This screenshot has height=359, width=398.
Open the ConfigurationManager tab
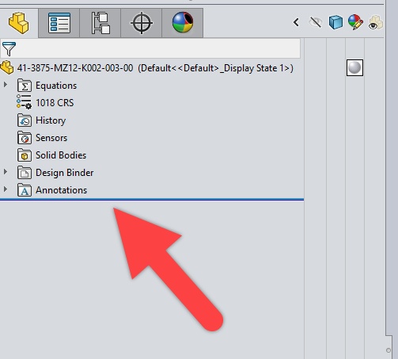[100, 23]
